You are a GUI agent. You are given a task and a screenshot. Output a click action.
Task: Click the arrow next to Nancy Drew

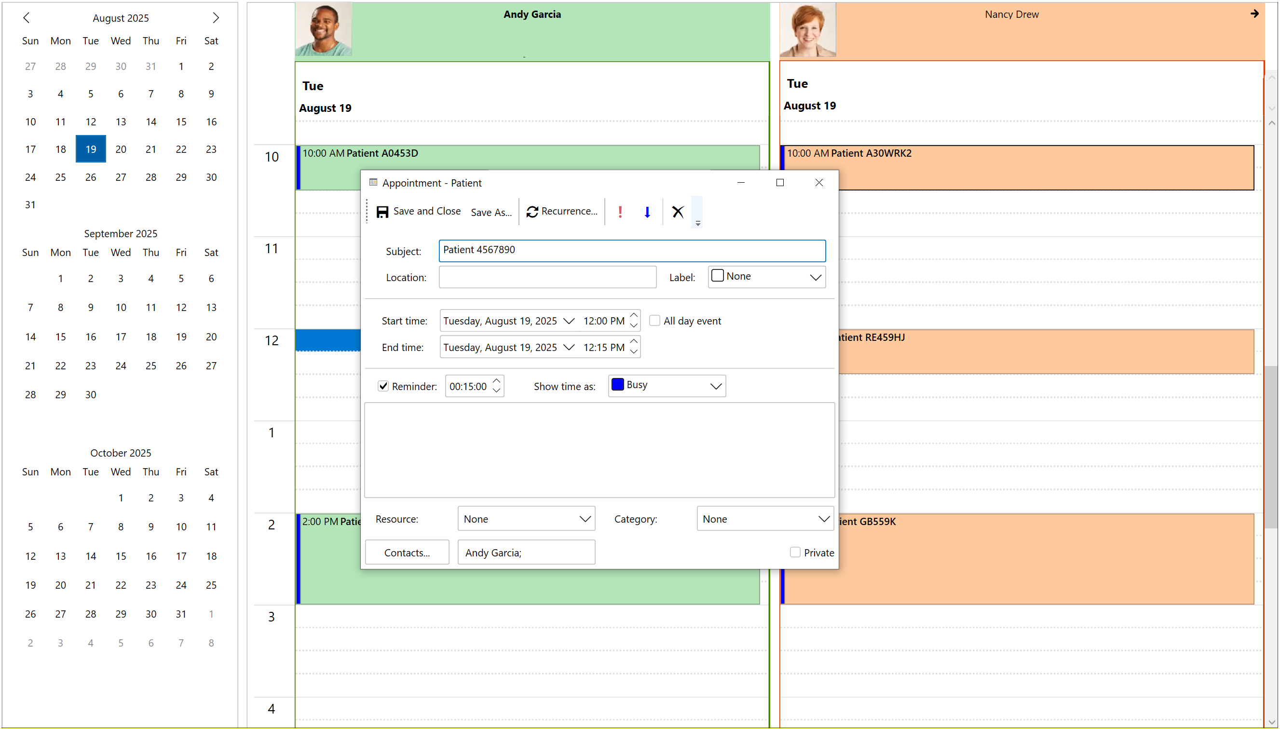click(x=1254, y=14)
